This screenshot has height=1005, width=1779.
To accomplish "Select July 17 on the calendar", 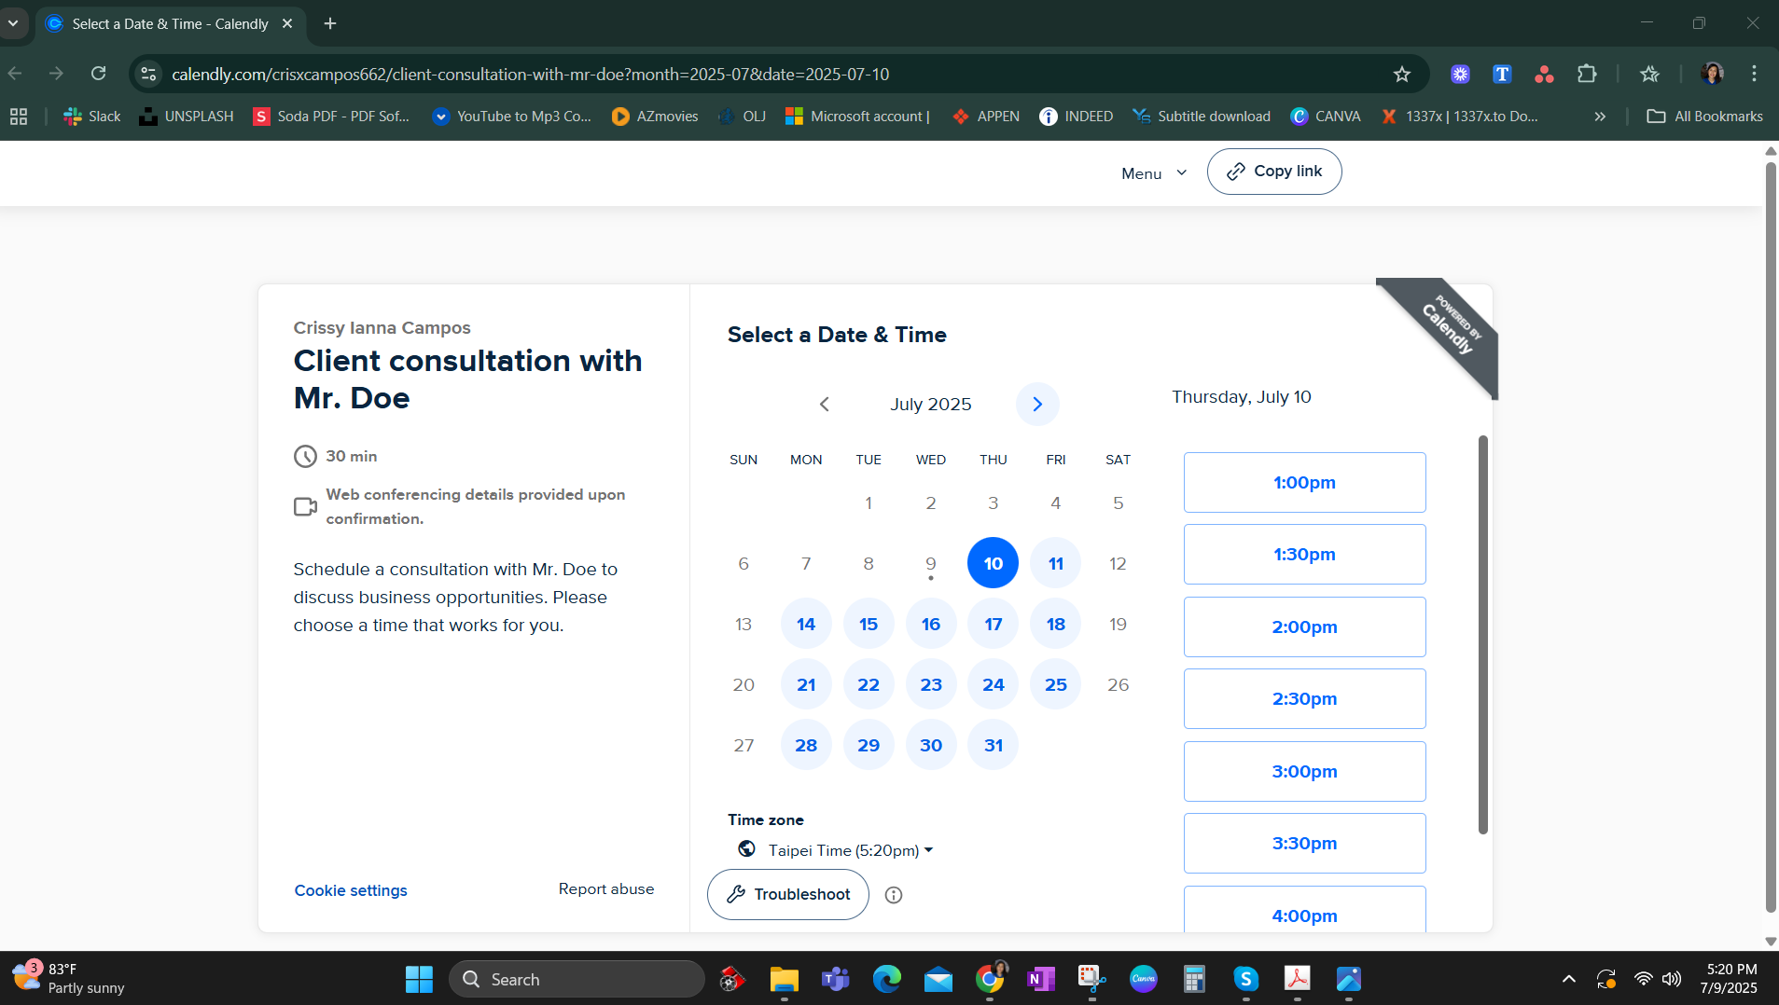I will click(x=993, y=624).
